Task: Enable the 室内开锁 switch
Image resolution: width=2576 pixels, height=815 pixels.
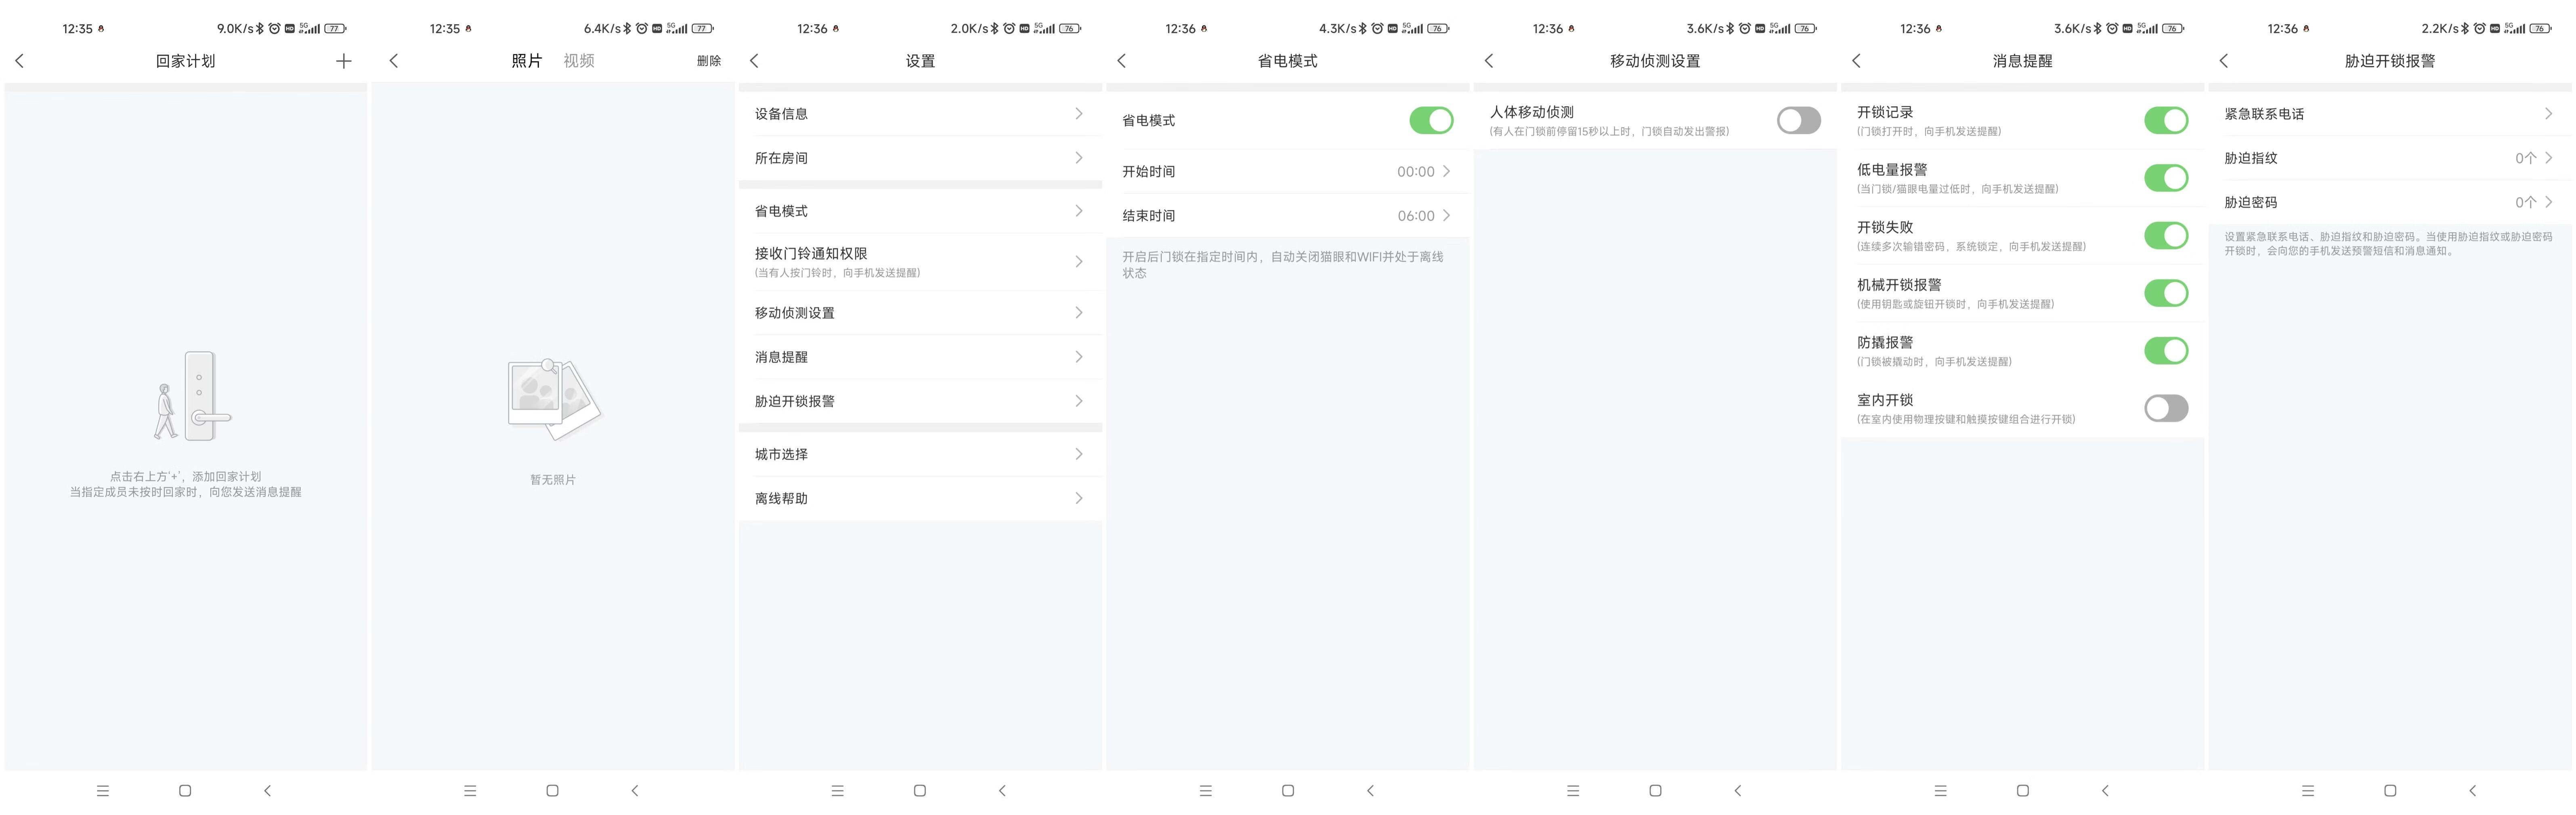Action: pos(2166,408)
